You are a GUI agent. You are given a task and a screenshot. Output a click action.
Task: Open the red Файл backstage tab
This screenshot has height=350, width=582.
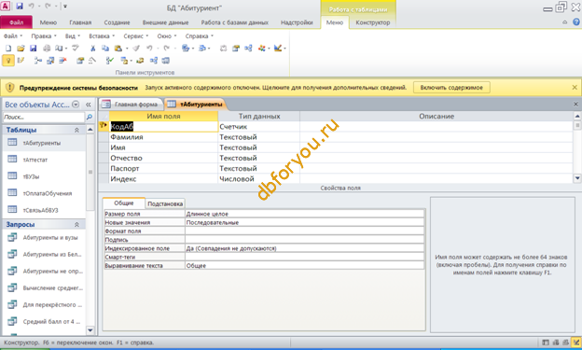pos(17,22)
